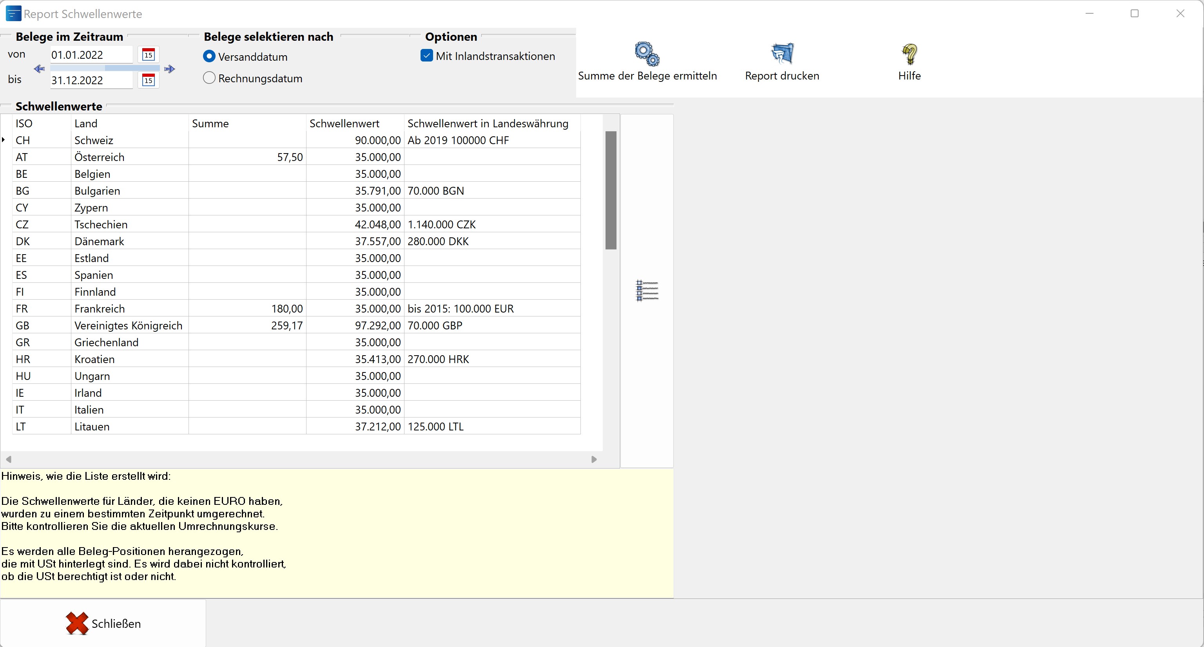
Task: Select the Frankreich row
Action: [x=296, y=308]
